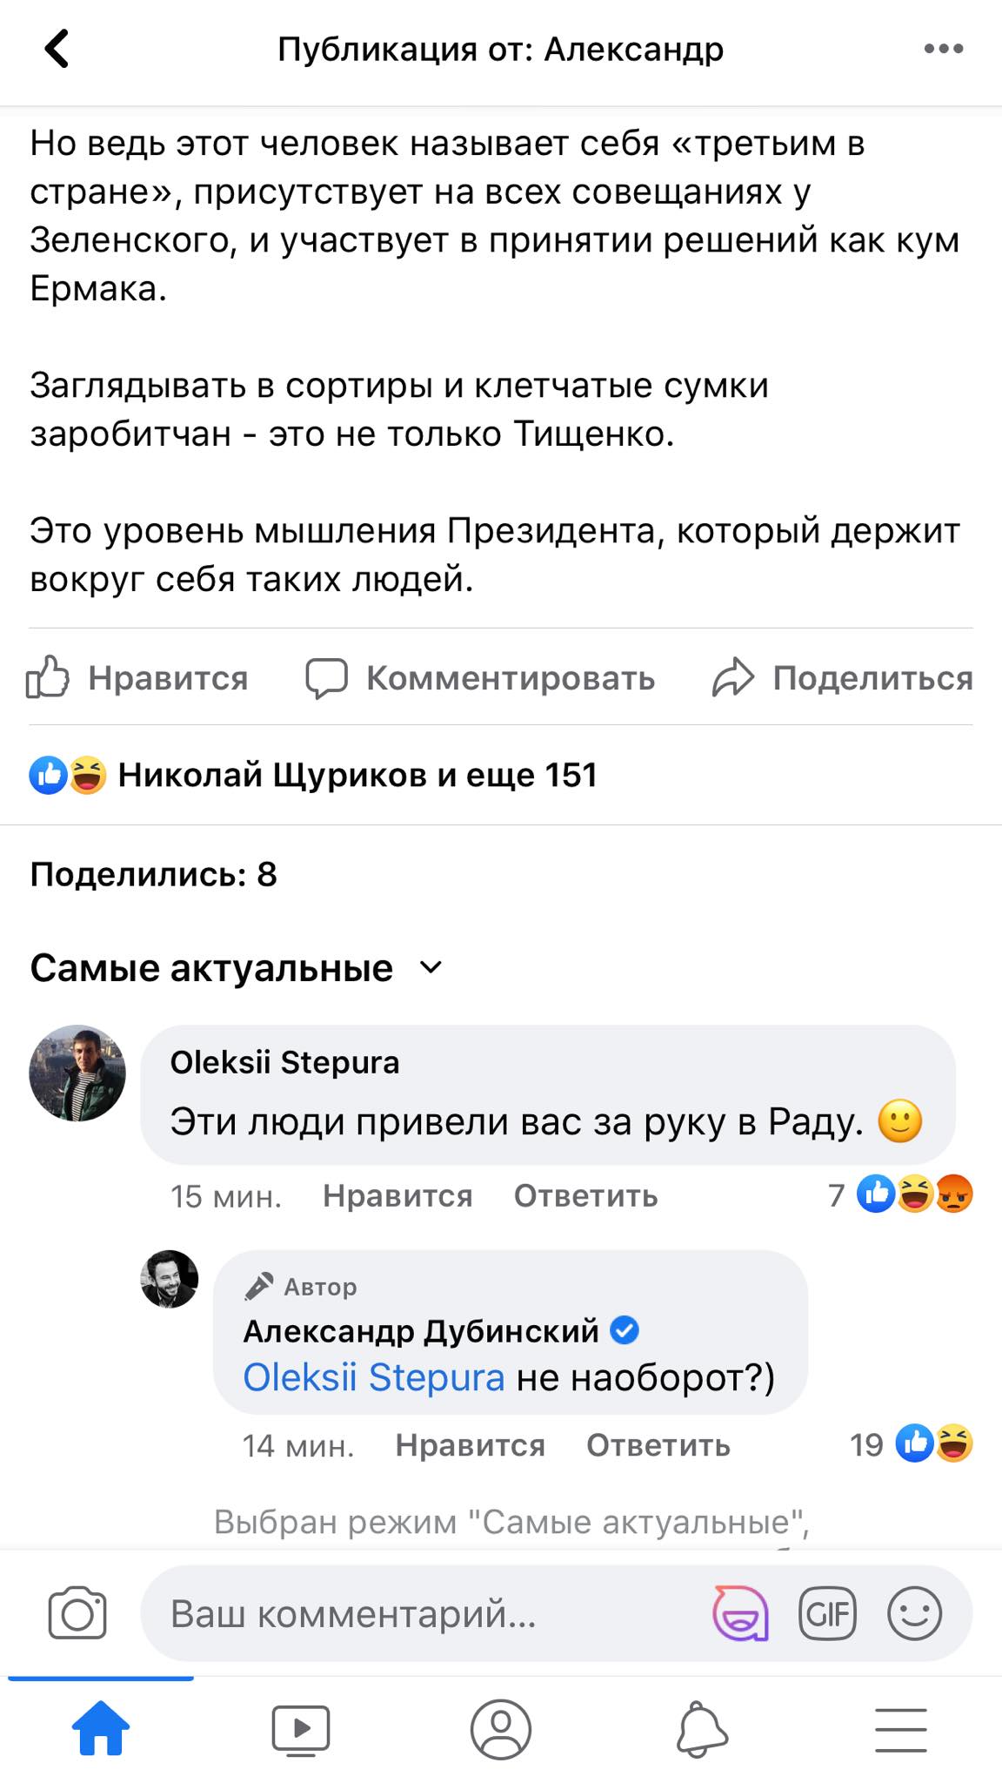Image resolution: width=1002 pixels, height=1783 pixels.
Task: Open the hamburger menu tab
Action: [x=900, y=1729]
